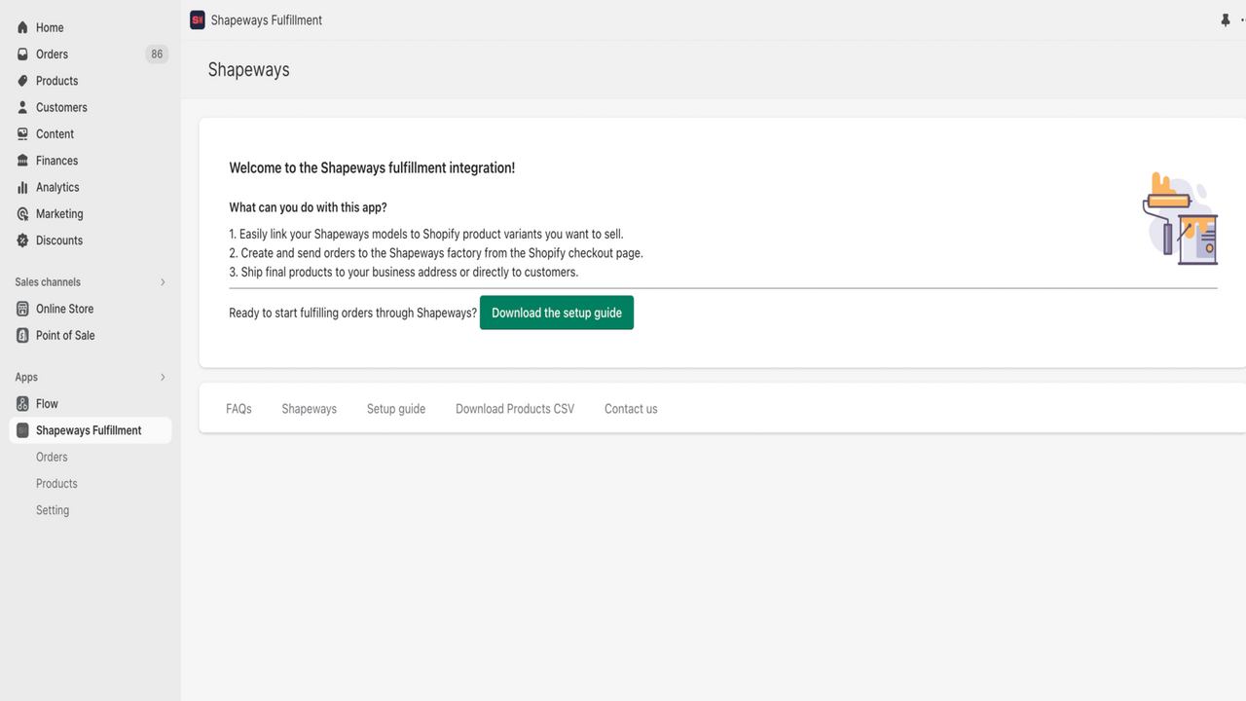The image size is (1246, 701).
Task: Open Setting under Shapeways Fulfillment
Action: pyautogui.click(x=53, y=509)
